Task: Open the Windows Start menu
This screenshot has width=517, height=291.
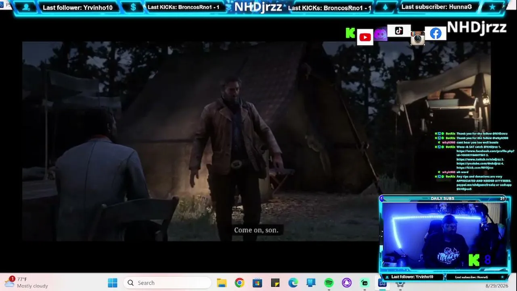Action: pyautogui.click(x=113, y=283)
